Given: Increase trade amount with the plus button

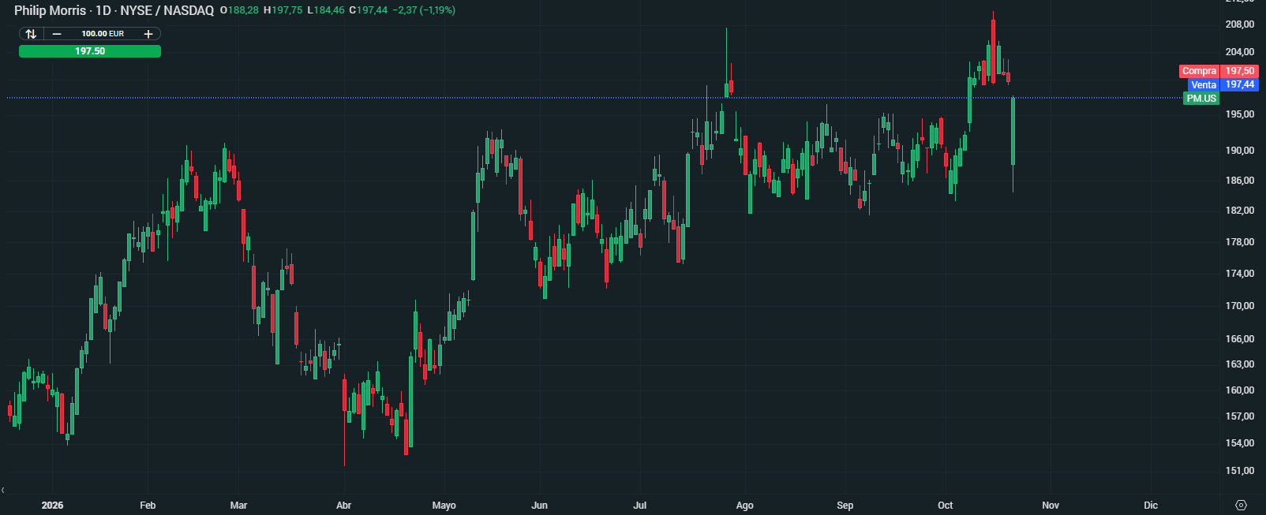Looking at the screenshot, I should pos(148,34).
